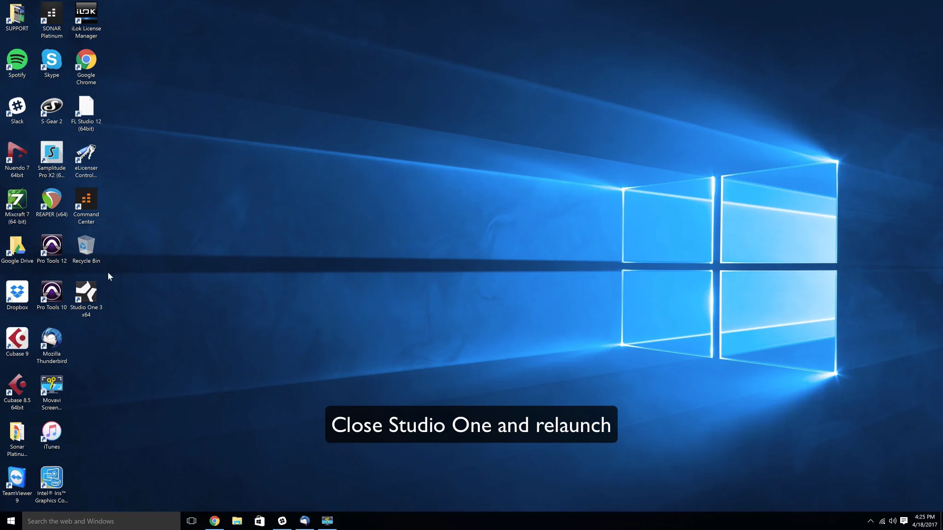Image resolution: width=943 pixels, height=530 pixels.
Task: Click the Search the web and Windows box
Action: point(101,521)
